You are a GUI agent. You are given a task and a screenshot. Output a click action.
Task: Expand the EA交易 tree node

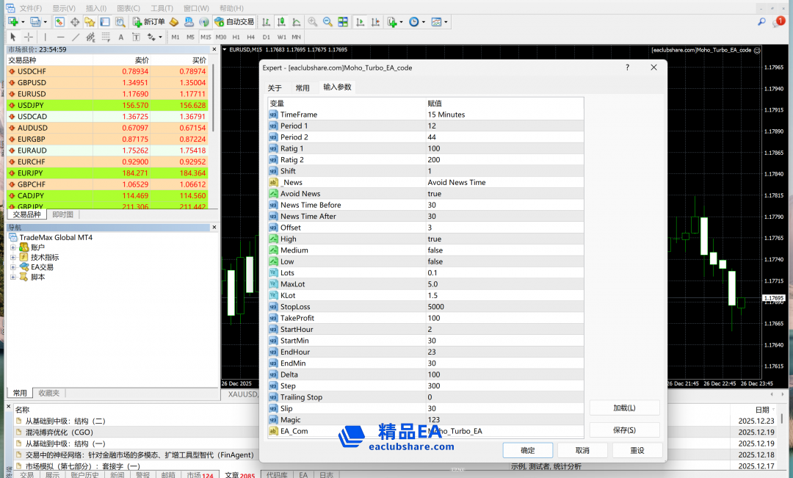tap(13, 267)
